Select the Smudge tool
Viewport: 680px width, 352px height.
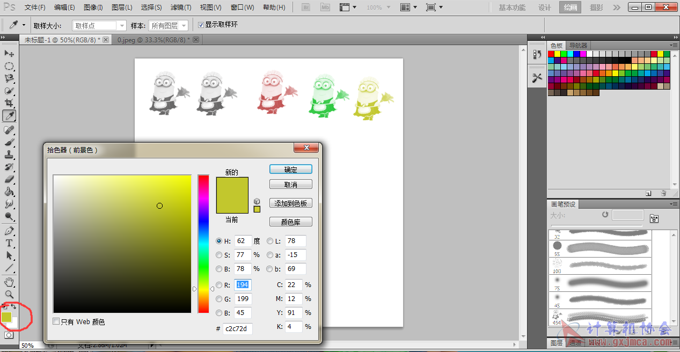pyautogui.click(x=9, y=204)
